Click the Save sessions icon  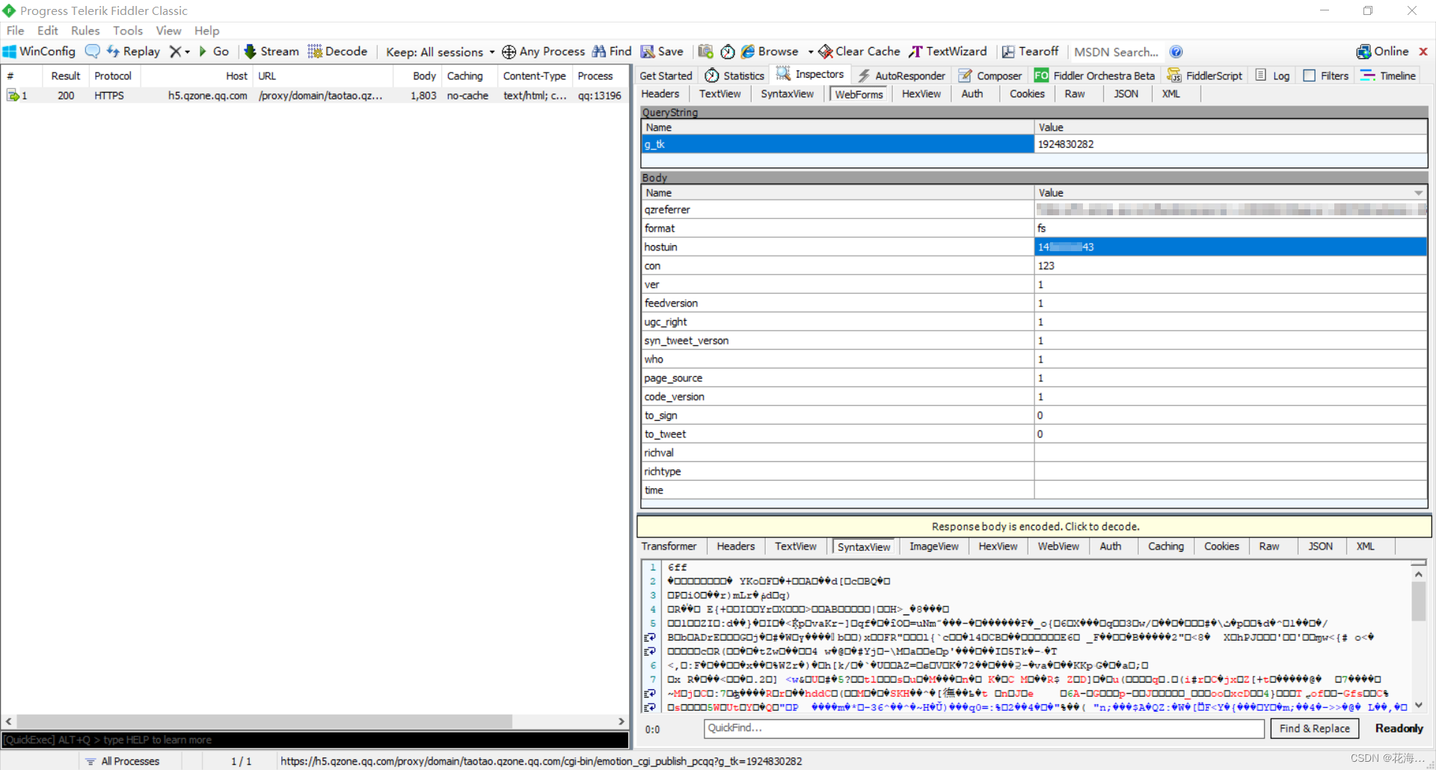point(648,52)
